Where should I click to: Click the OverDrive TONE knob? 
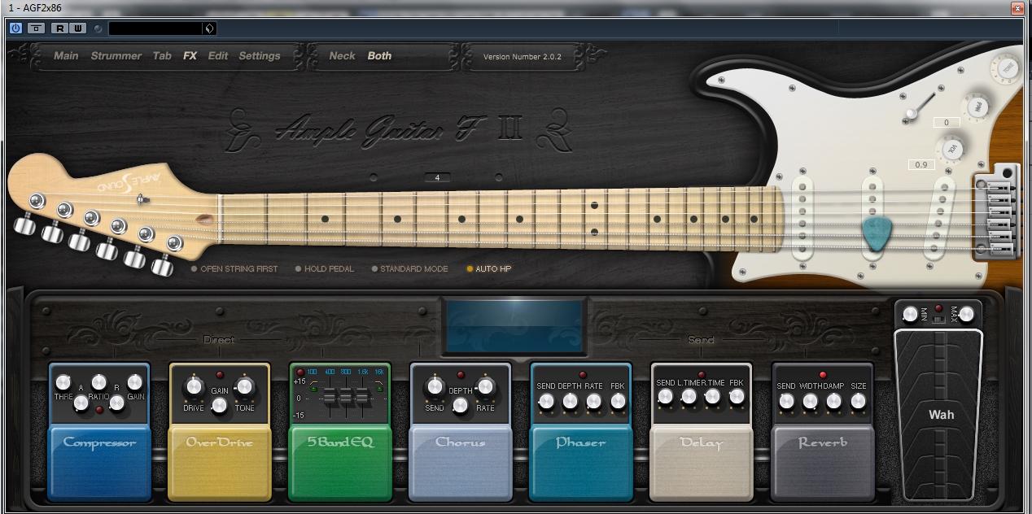pos(245,386)
